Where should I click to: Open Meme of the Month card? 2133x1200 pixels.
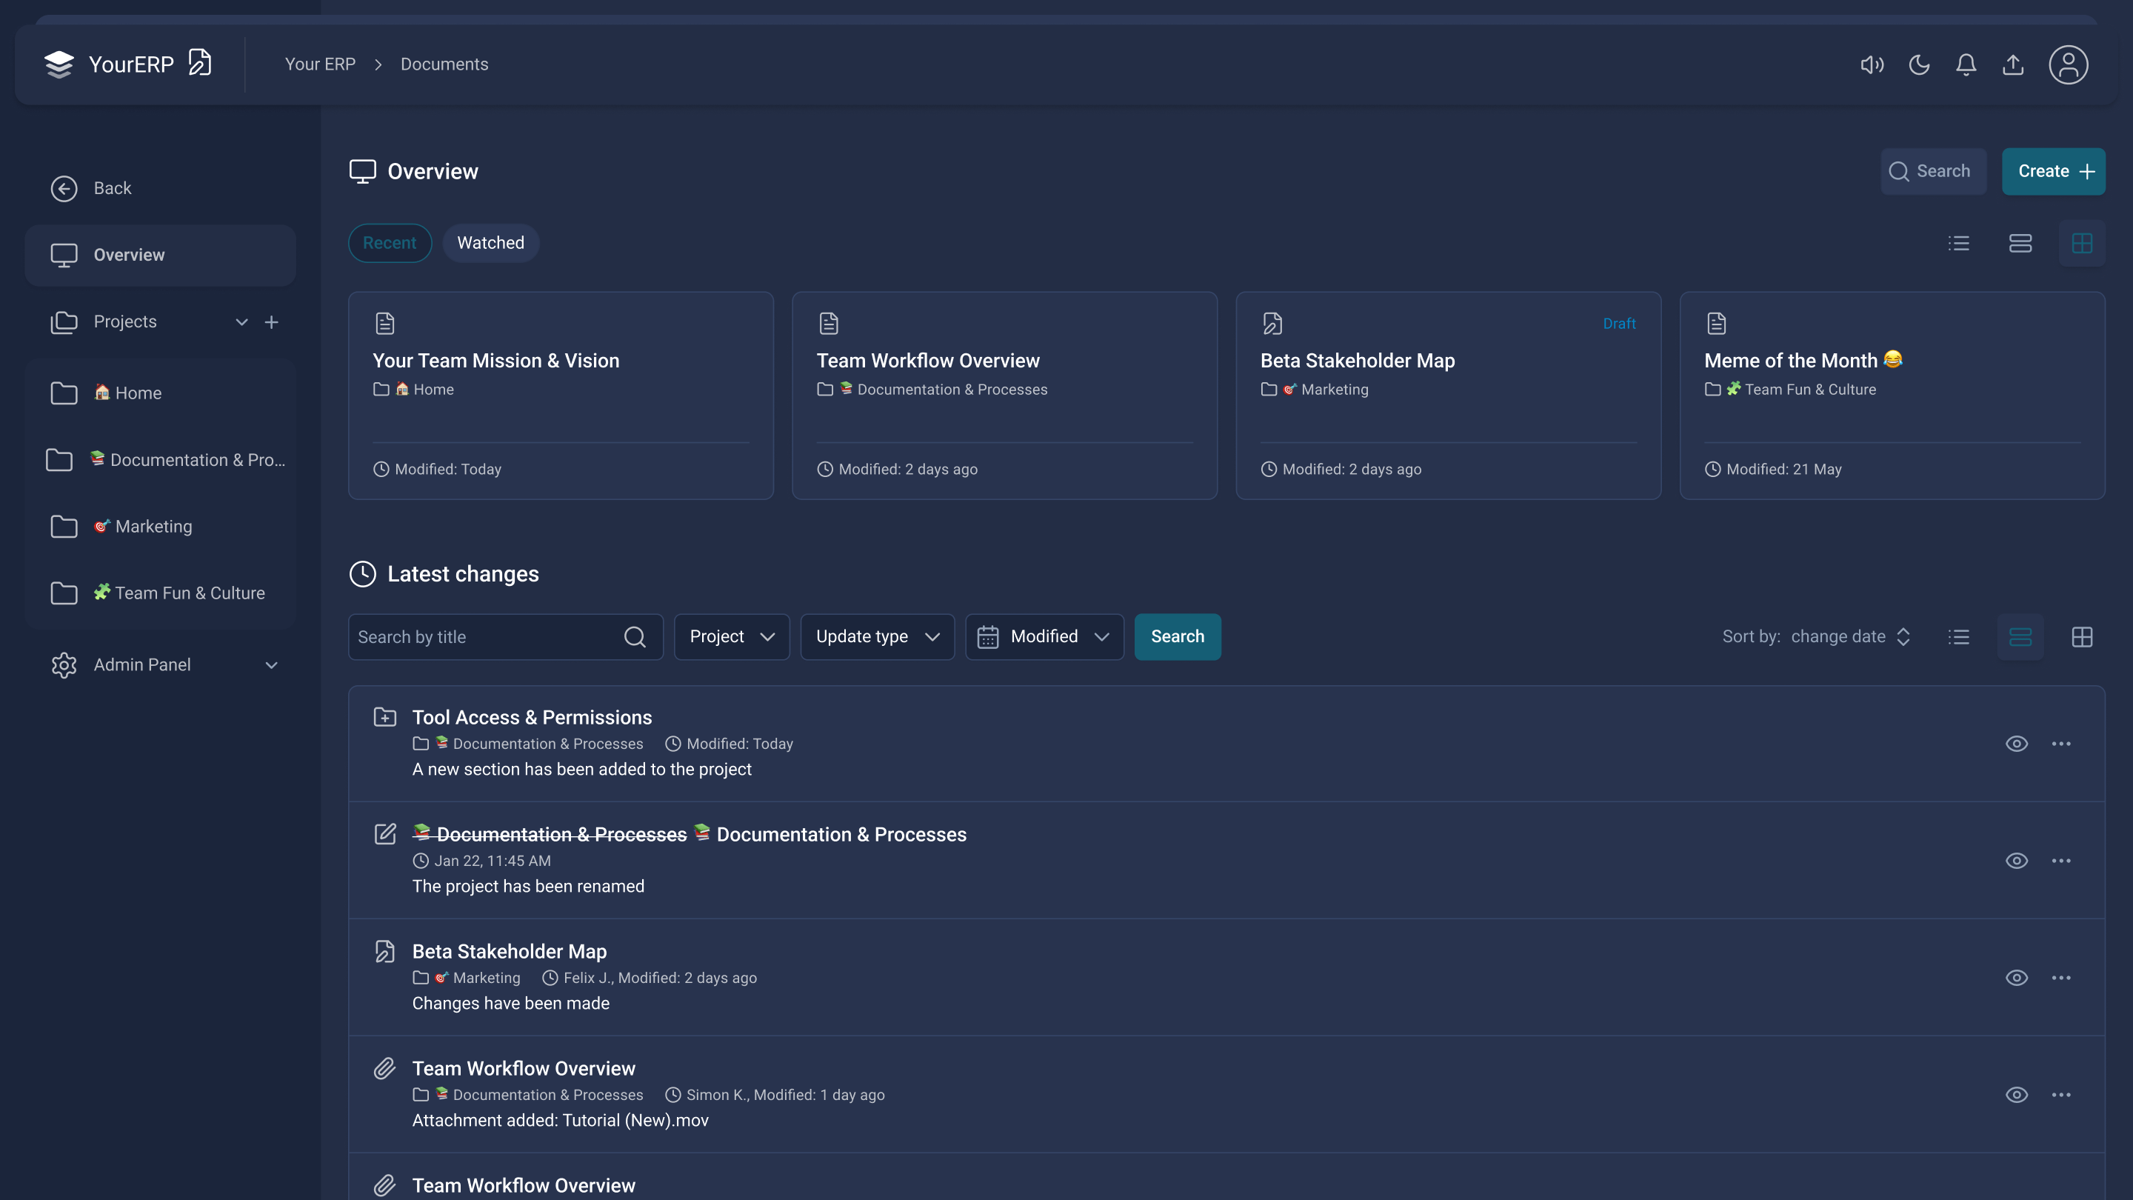click(1892, 396)
